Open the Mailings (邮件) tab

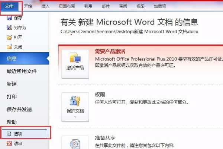click(106, 6)
